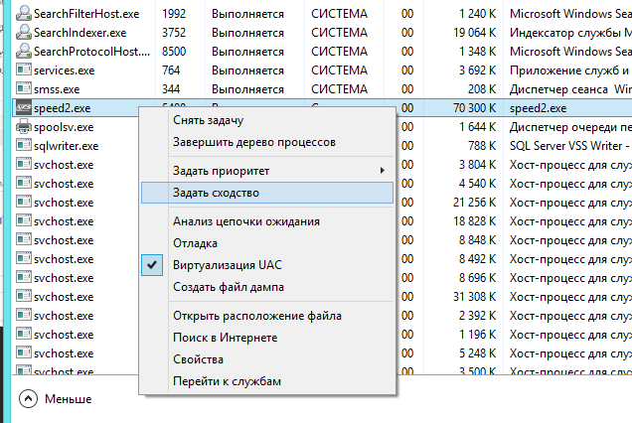Select Создать файл дампа menu entry
This screenshot has width=632, height=423.
pos(229,287)
